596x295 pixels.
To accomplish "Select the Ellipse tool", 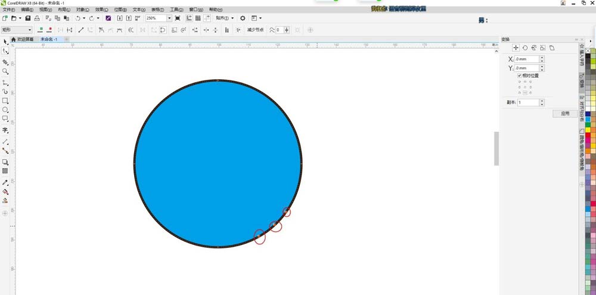I will (x=5, y=110).
